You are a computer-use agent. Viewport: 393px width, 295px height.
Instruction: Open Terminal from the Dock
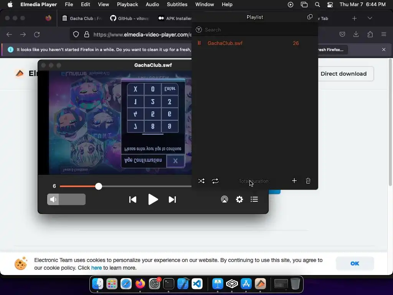pyautogui.click(x=168, y=284)
